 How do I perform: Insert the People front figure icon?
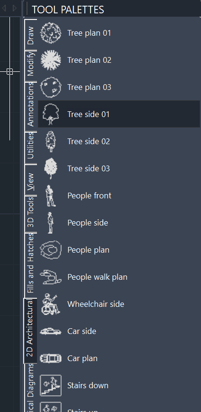click(51, 196)
